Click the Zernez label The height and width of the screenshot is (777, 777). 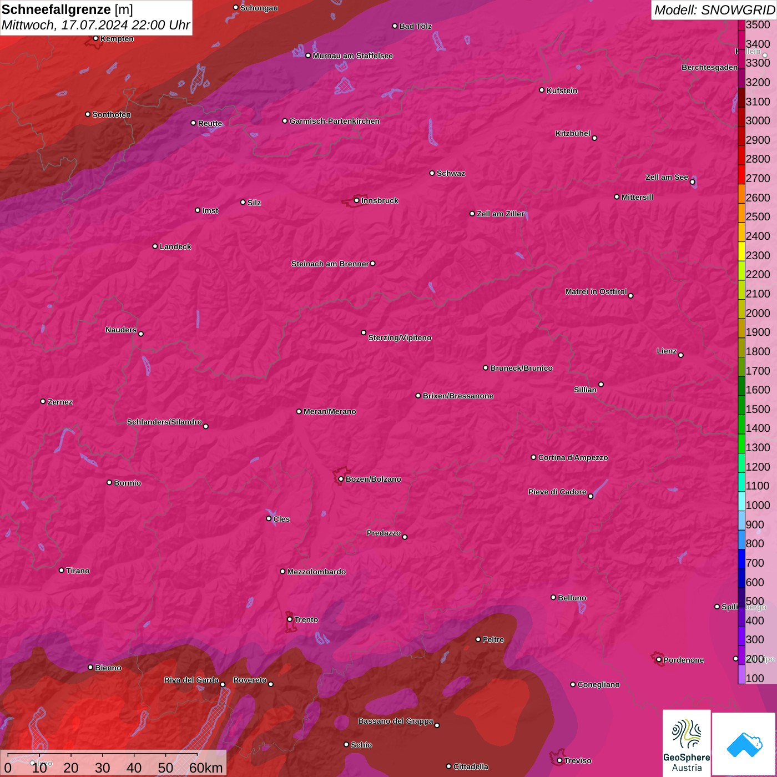click(60, 402)
